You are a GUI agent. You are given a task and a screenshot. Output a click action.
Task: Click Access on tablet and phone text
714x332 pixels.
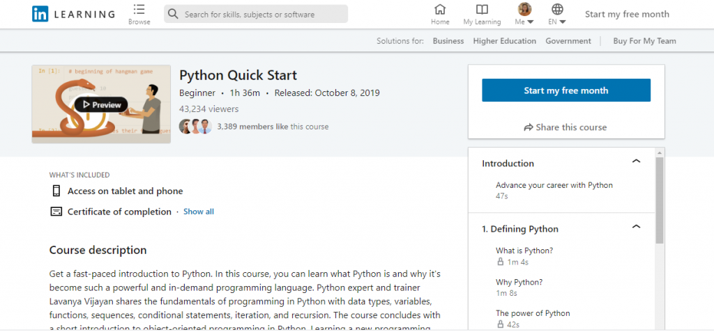(x=126, y=191)
